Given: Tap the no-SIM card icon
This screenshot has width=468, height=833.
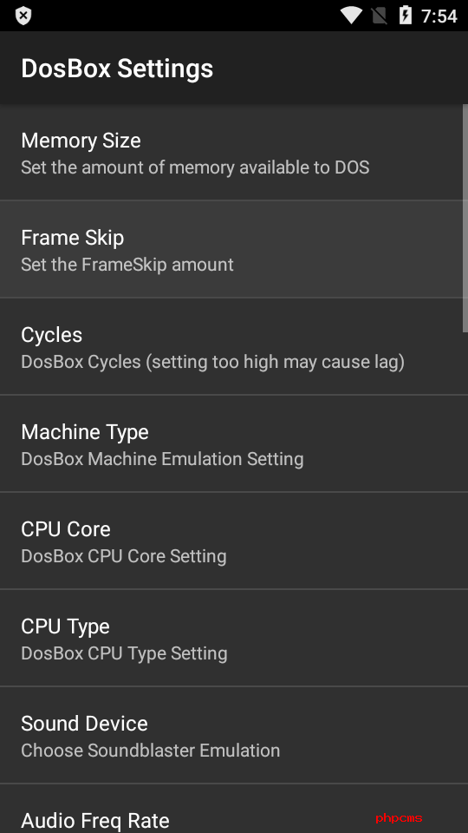Looking at the screenshot, I should point(379,16).
